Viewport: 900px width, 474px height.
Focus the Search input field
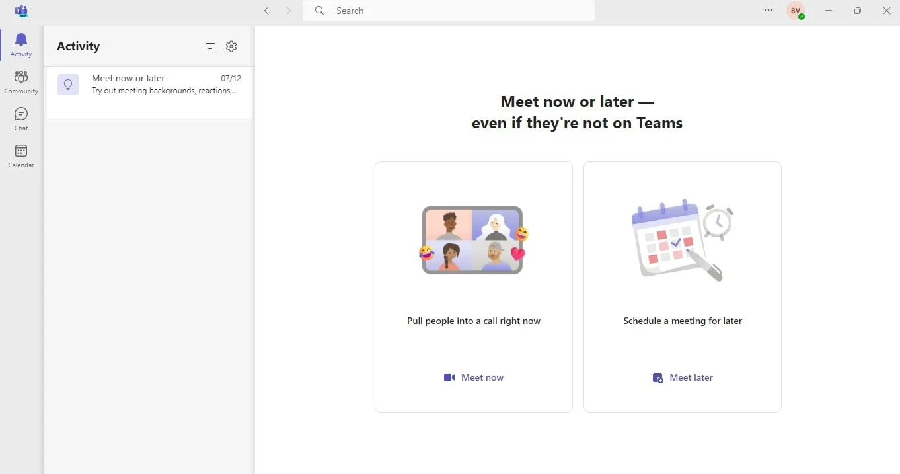[449, 11]
